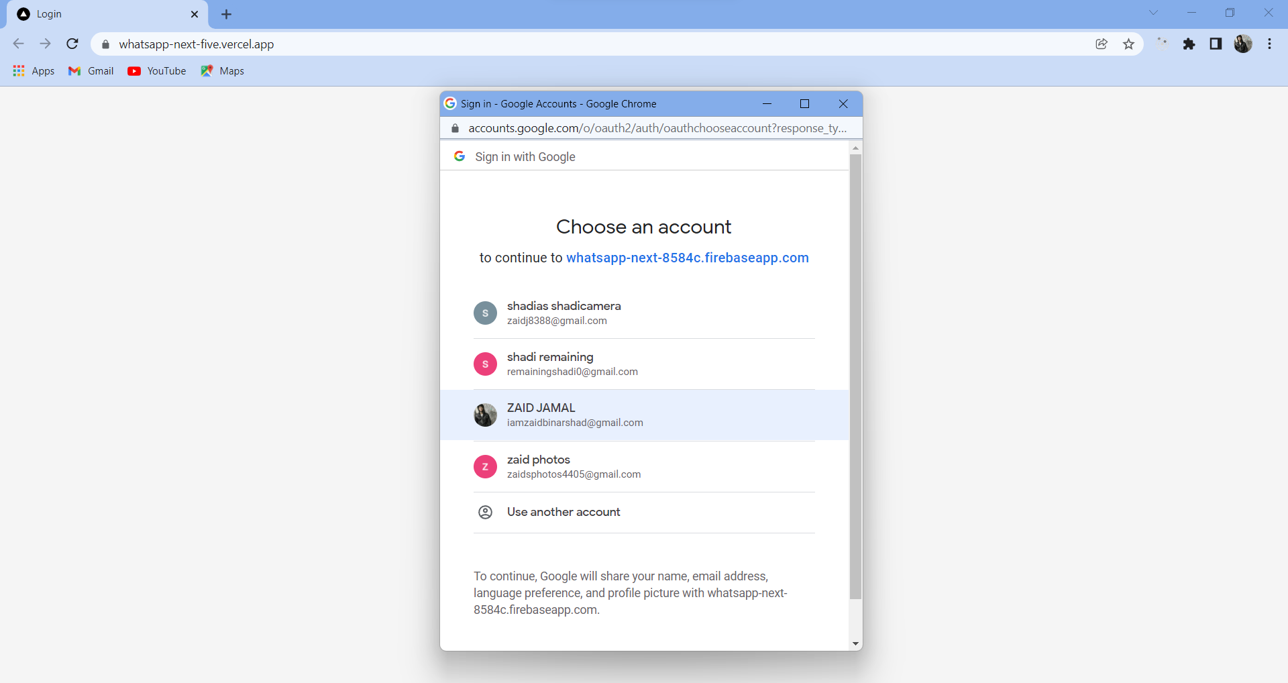Click the remainingshadi0@gmail.com email text

572,372
